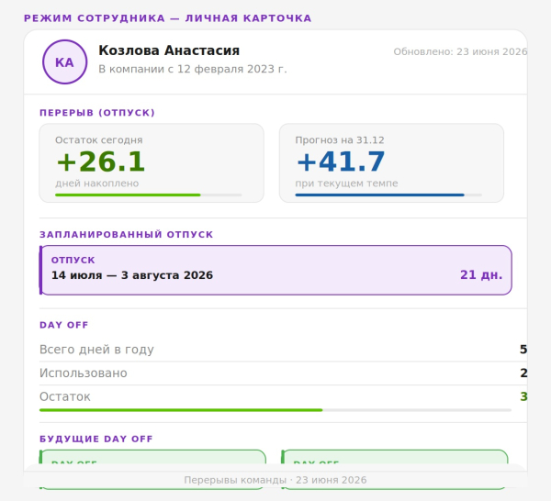The image size is (551, 501).
Task: Open the 'Остаток сегодня' +26.1 card
Action: click(152, 163)
